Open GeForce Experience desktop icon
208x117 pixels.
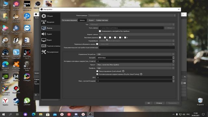tap(5, 78)
